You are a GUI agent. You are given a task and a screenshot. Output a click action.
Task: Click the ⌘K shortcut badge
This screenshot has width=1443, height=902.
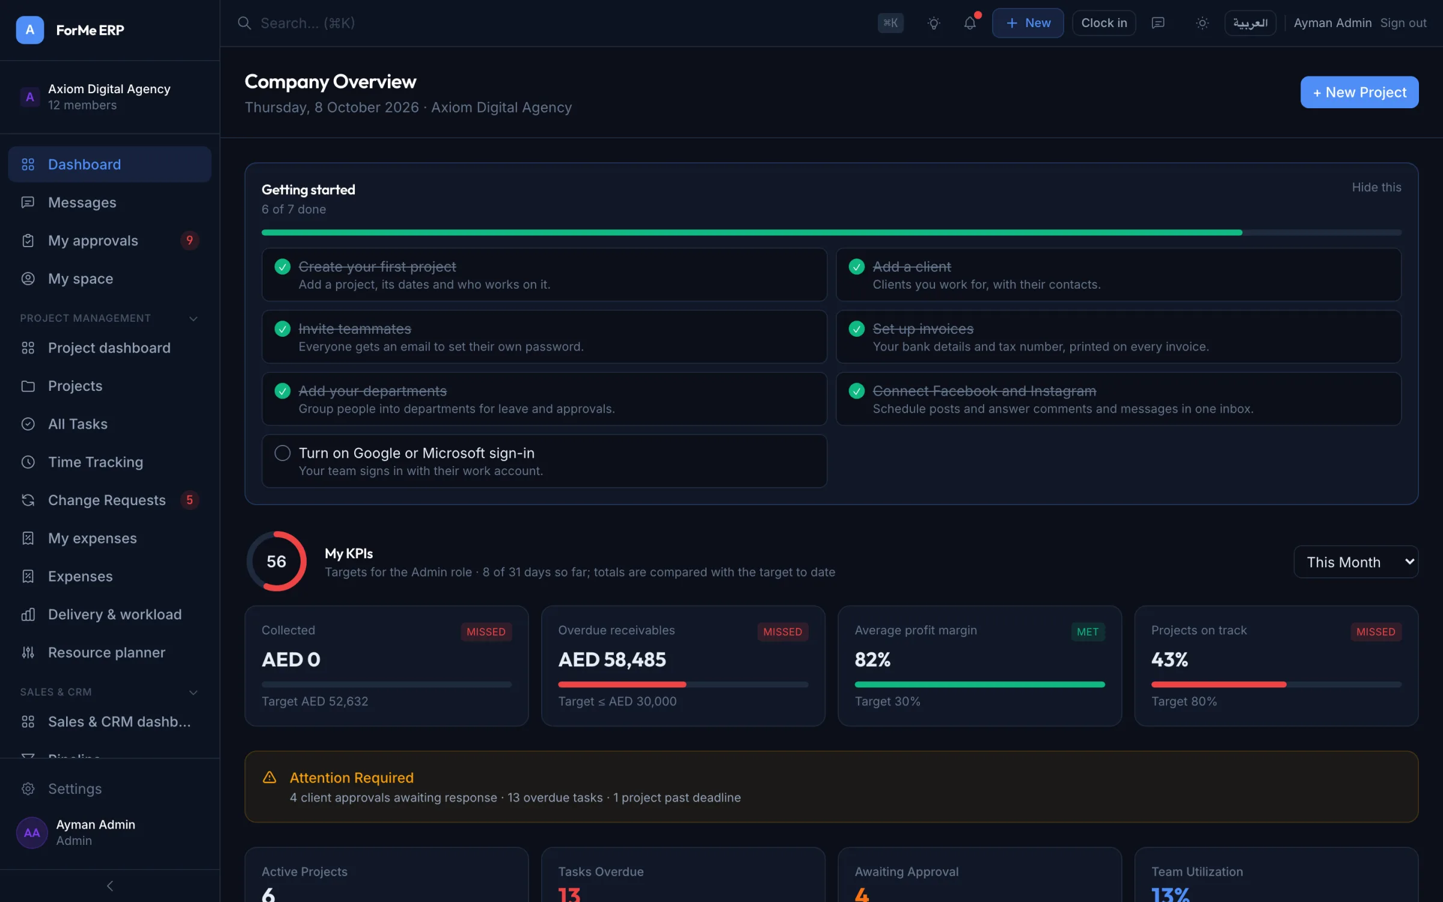(x=890, y=23)
